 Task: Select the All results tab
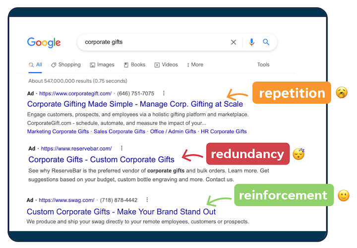pyautogui.click(x=35, y=65)
